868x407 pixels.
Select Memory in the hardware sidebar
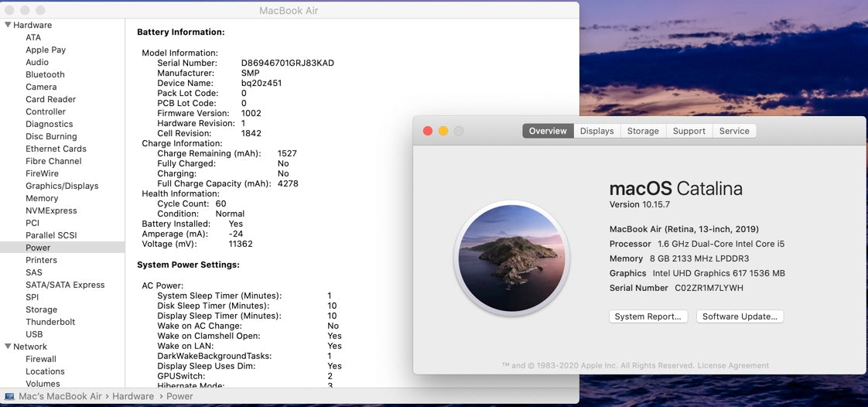(x=42, y=198)
